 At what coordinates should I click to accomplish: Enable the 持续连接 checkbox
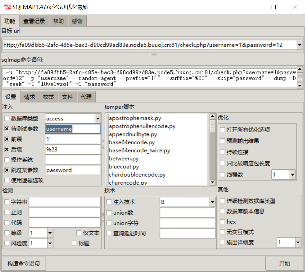click(222, 152)
